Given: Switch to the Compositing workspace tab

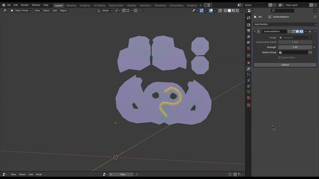Looking at the screenshot, I should 176,5.
